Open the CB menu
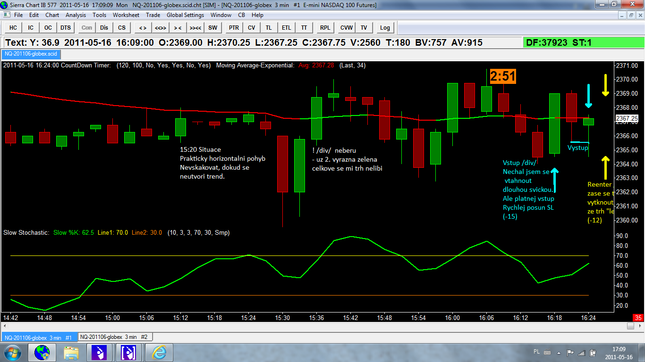The height and width of the screenshot is (362, 645). tap(241, 15)
